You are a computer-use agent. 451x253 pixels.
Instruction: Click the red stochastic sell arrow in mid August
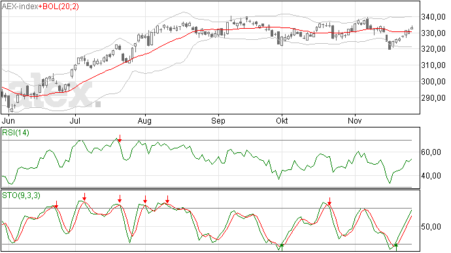coord(167,199)
